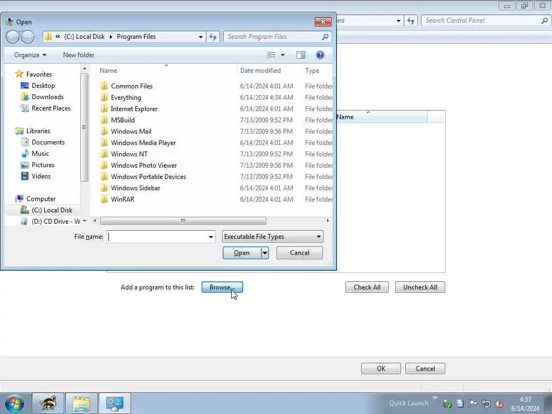Click Cancel in the Control Panel window
Image resolution: width=552 pixels, height=414 pixels.
425,369
